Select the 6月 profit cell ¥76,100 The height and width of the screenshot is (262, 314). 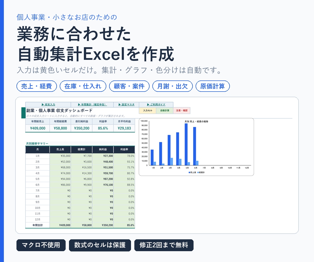(x=103, y=185)
